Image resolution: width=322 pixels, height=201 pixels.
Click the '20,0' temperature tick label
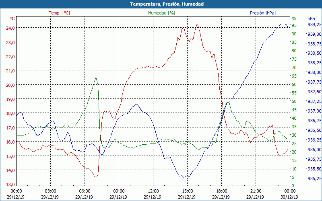click(x=10, y=85)
